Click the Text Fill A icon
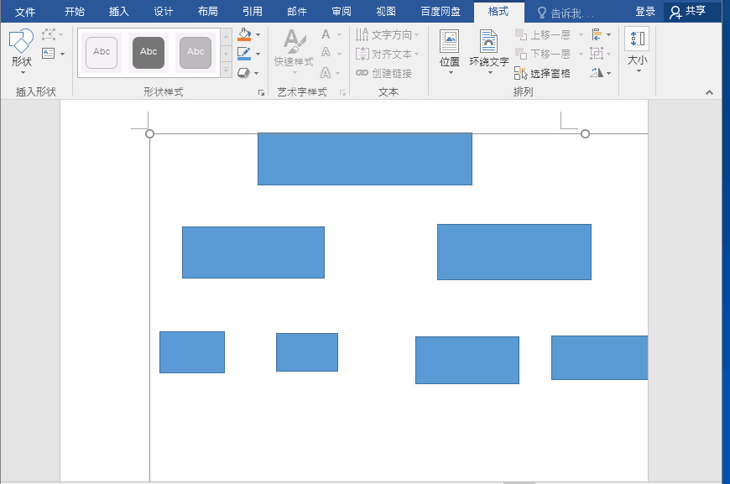 tap(326, 34)
